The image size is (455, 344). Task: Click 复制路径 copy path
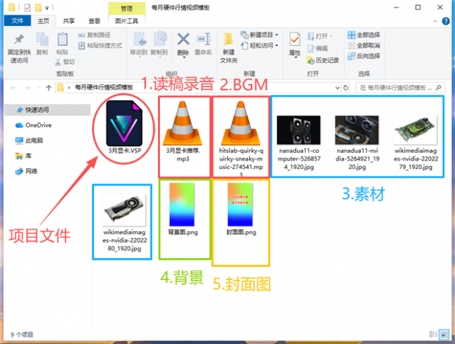tap(94, 35)
